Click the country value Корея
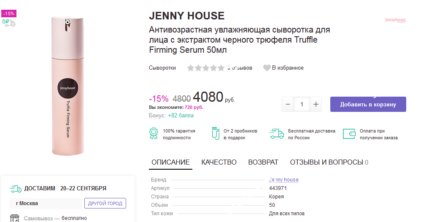The image size is (429, 222). (x=277, y=197)
